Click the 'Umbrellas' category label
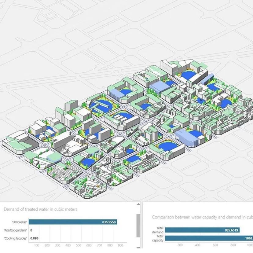This screenshot has width=253, height=253. tap(20, 222)
